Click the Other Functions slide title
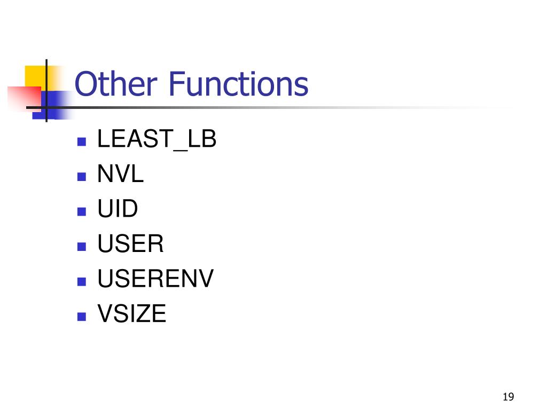 (x=191, y=84)
